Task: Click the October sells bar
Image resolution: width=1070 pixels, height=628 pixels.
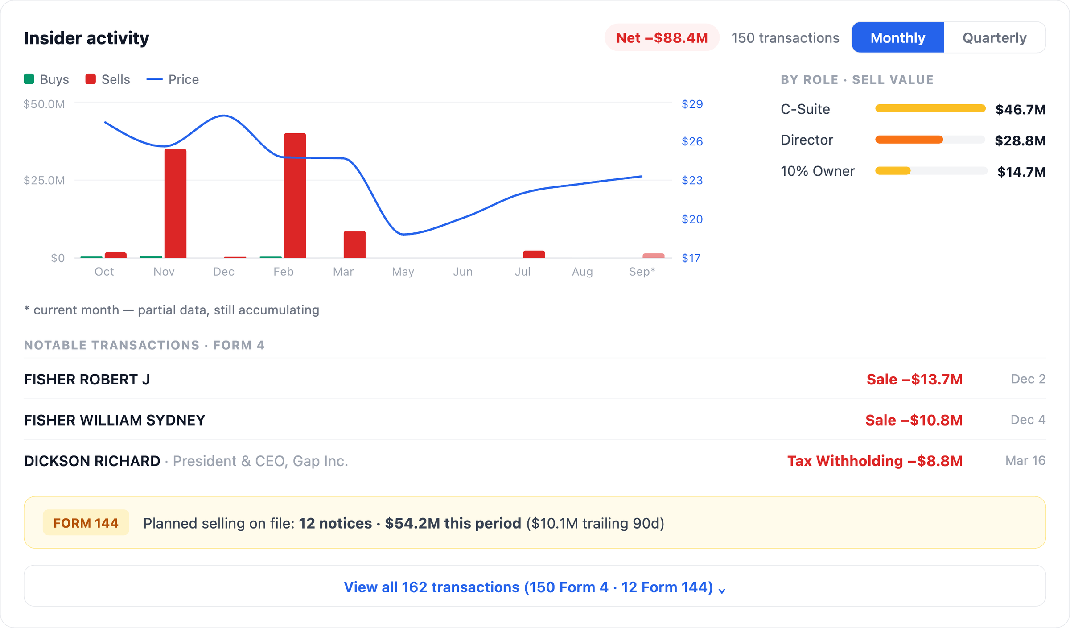Action: click(115, 255)
